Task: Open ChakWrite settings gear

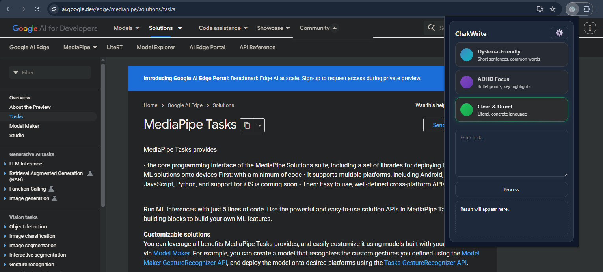Action: coord(559,33)
